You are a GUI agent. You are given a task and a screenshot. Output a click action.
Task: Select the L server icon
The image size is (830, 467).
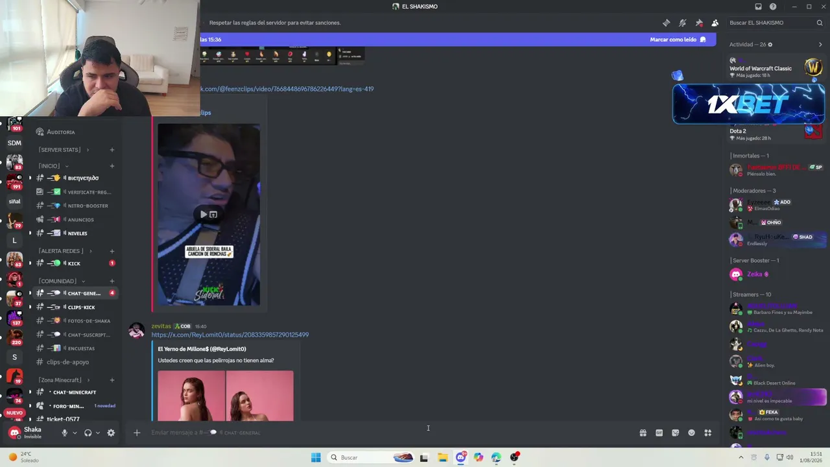click(x=14, y=241)
